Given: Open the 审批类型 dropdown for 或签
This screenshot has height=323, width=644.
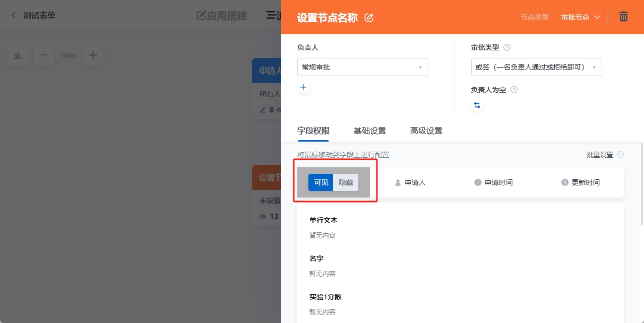Looking at the screenshot, I should (x=536, y=67).
